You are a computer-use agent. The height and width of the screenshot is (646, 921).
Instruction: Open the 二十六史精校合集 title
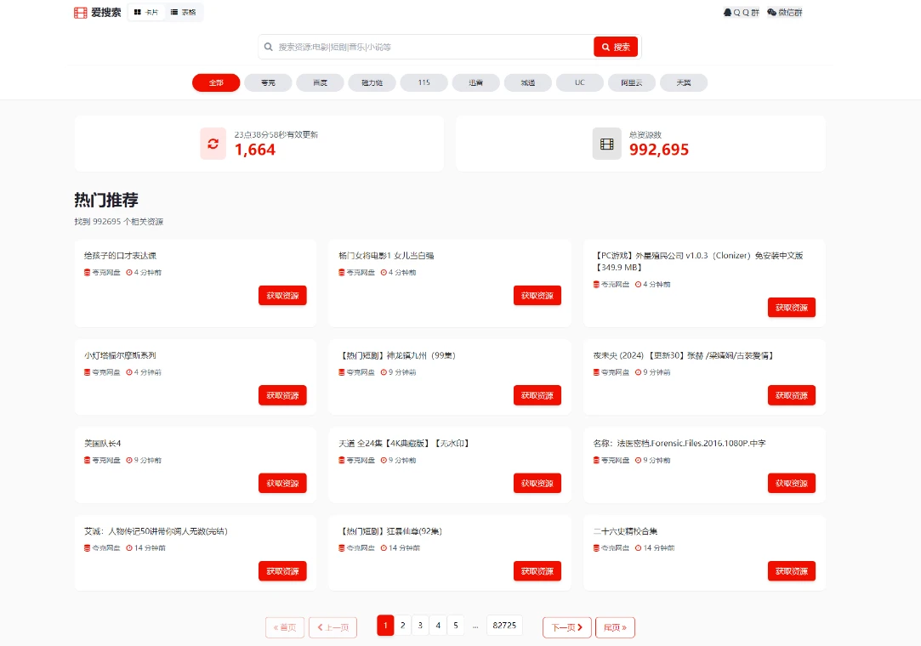coord(625,531)
